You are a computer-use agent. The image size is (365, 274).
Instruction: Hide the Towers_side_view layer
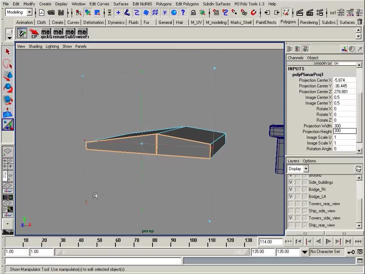pyautogui.click(x=291, y=218)
